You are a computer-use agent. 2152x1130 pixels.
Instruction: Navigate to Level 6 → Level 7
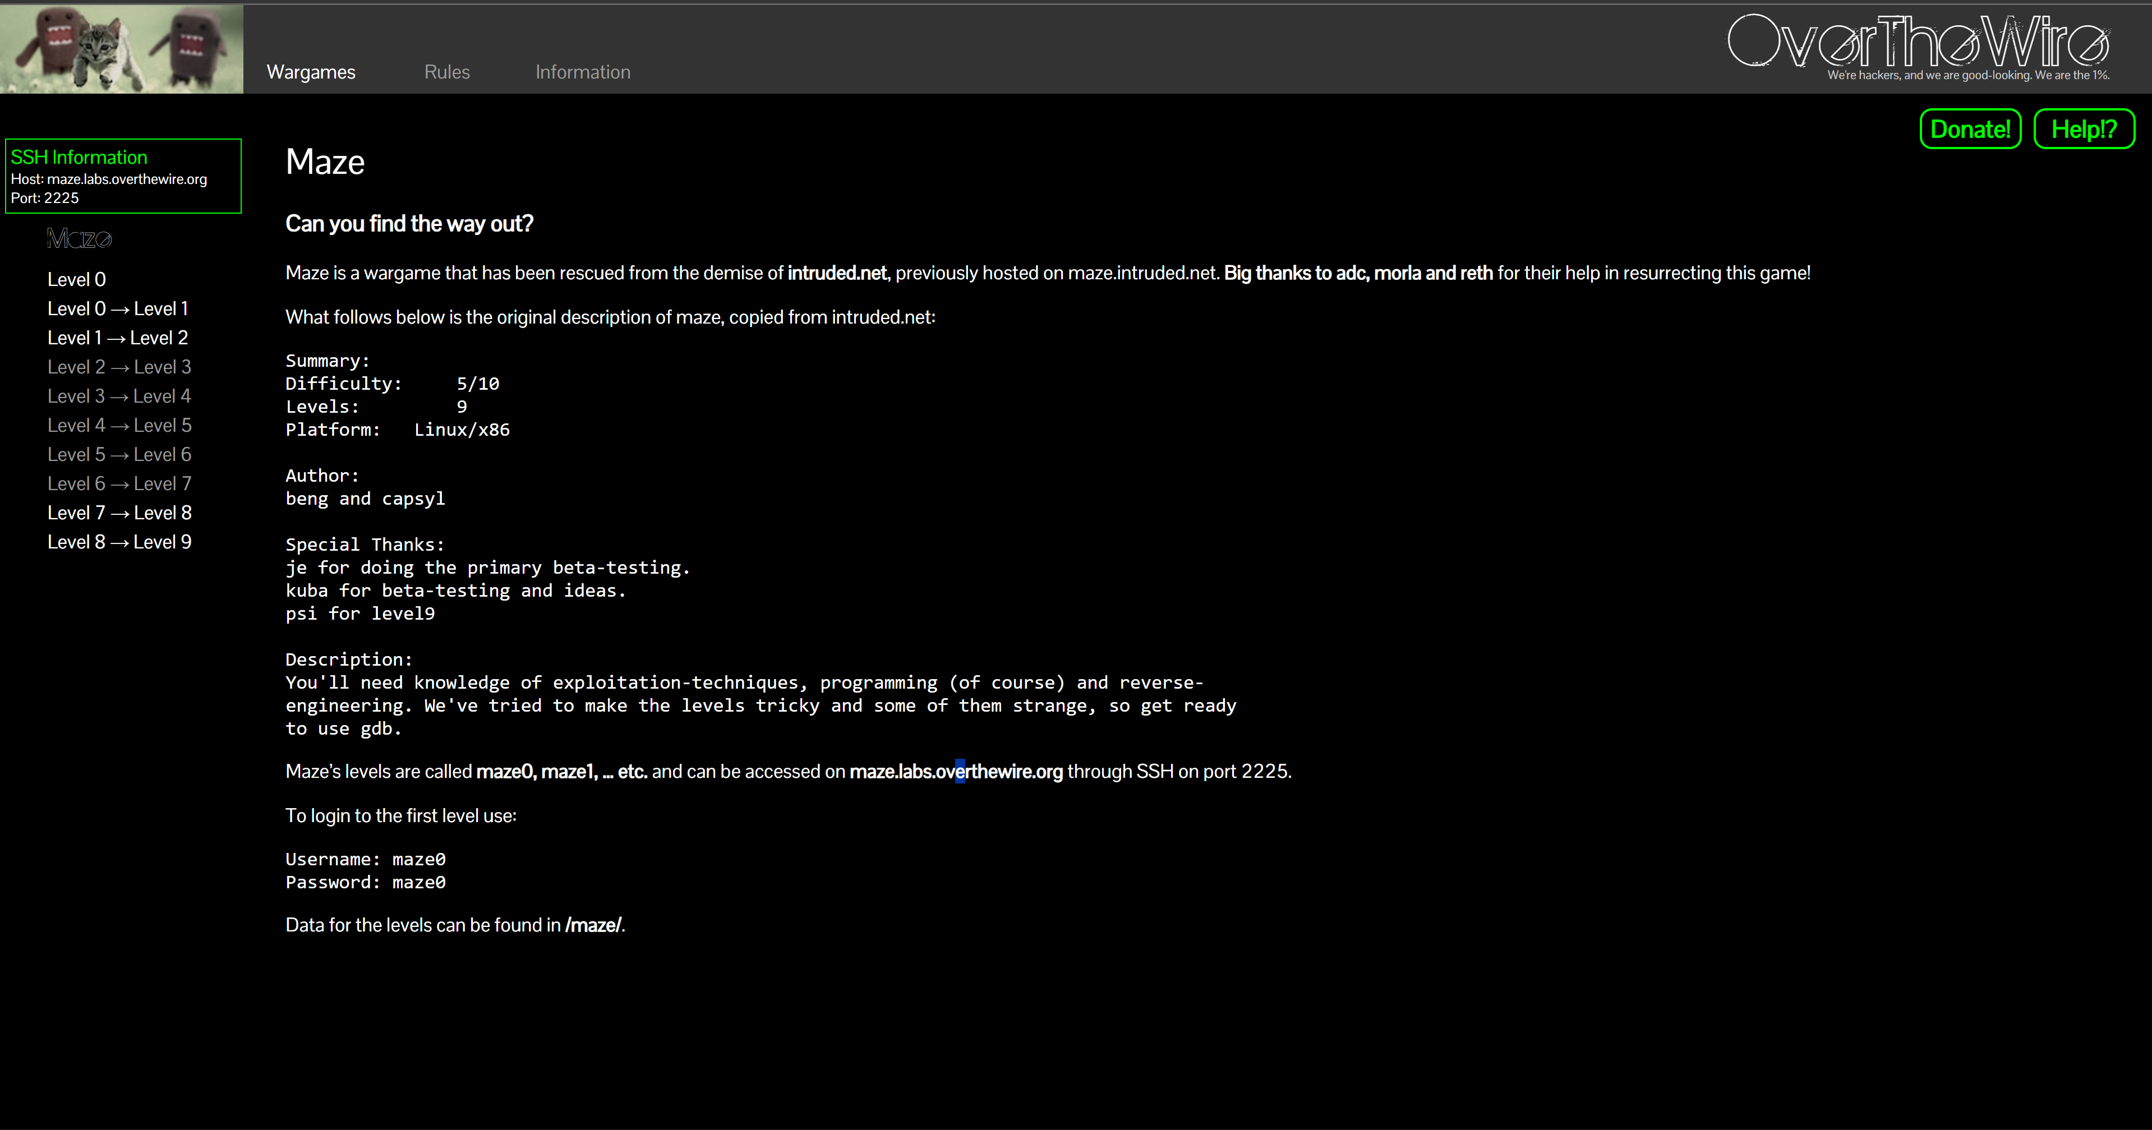click(x=119, y=483)
